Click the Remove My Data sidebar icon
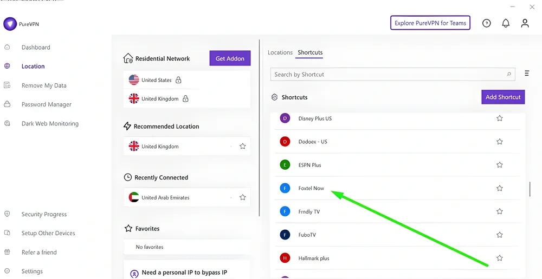Image resolution: width=542 pixels, height=279 pixels. (x=7, y=85)
